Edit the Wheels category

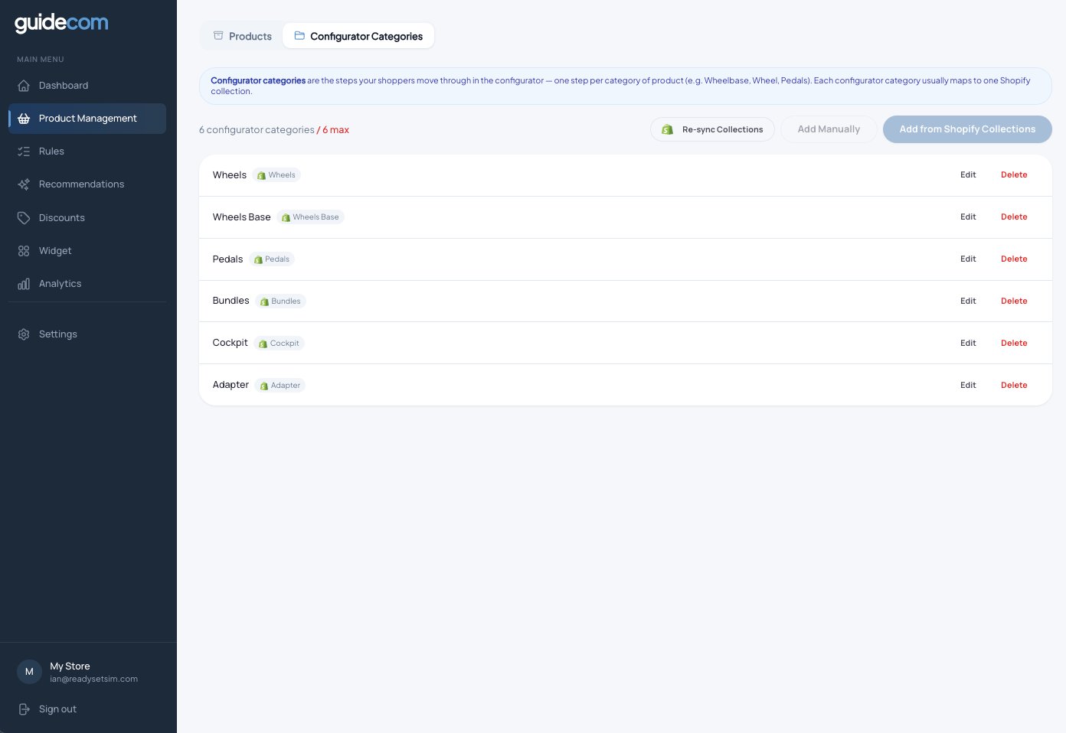(x=968, y=174)
